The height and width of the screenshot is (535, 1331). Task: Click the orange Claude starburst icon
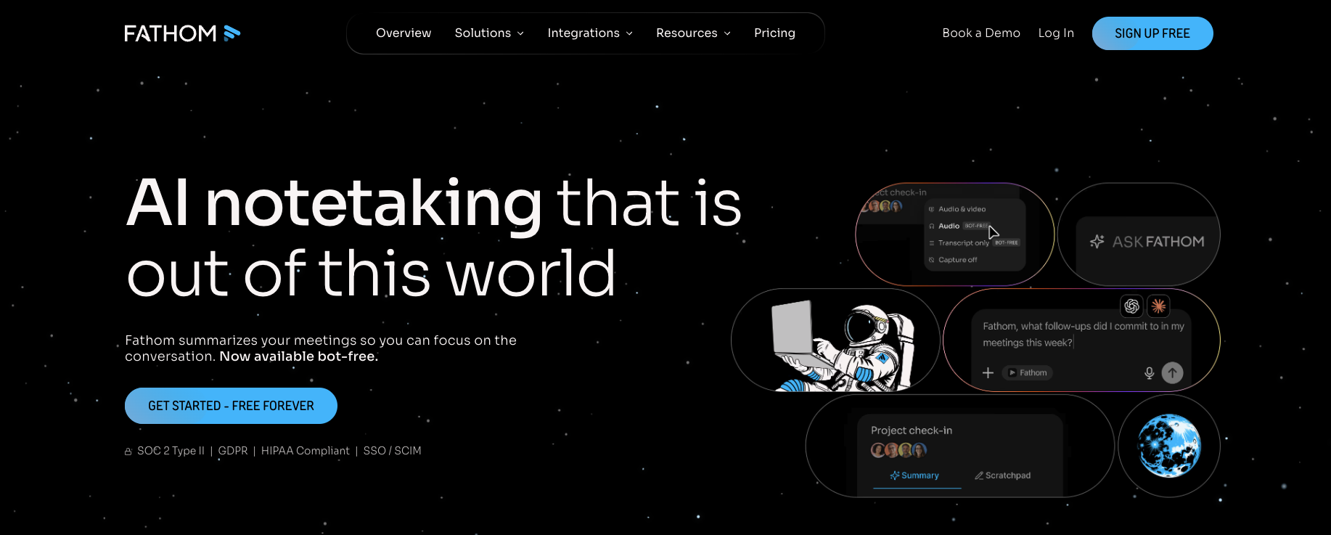pos(1158,306)
